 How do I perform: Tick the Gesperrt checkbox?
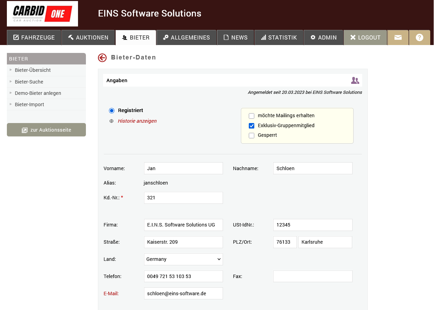coord(252,135)
